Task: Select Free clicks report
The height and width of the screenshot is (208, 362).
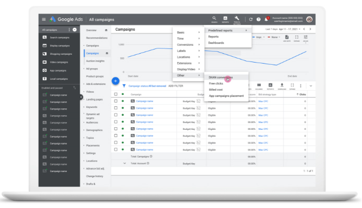Action: [x=216, y=83]
